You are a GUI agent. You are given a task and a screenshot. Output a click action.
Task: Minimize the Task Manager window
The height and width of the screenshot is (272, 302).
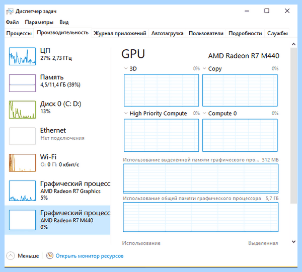247,11
